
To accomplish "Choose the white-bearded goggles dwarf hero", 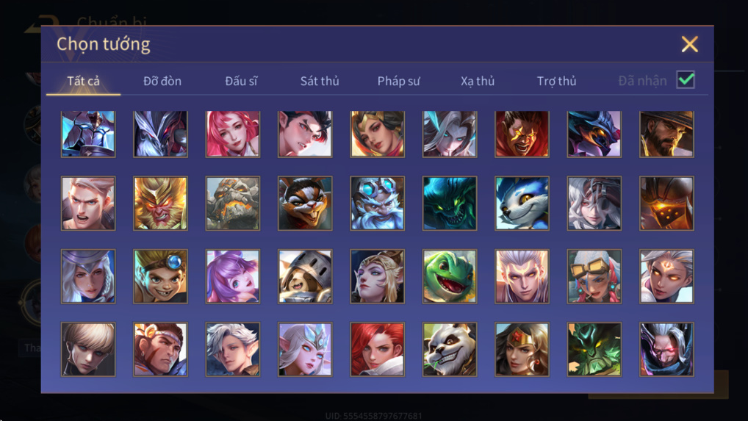I will 378,204.
